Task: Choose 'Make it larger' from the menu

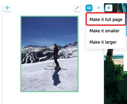Action: coord(103,42)
